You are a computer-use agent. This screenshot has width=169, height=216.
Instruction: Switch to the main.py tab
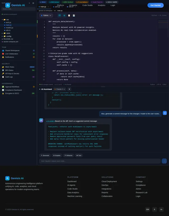[x=43, y=7]
